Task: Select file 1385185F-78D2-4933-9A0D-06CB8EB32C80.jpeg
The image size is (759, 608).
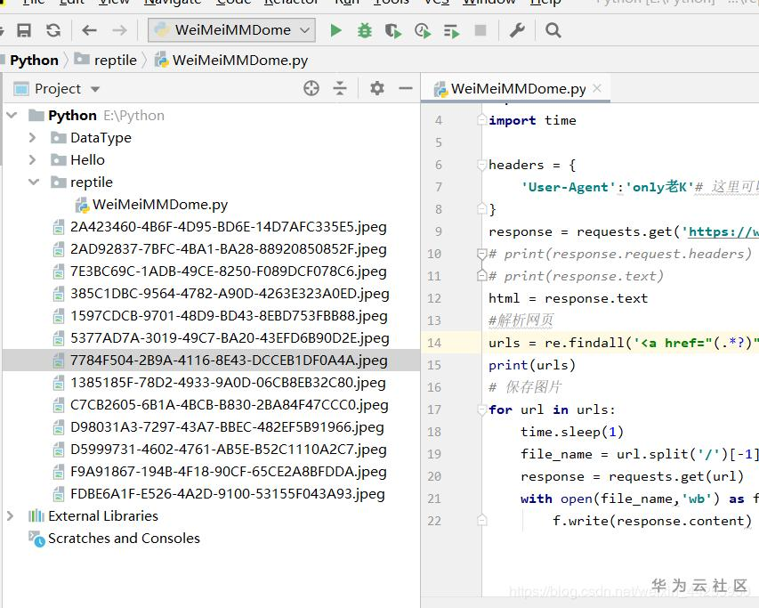Action: pos(228,383)
